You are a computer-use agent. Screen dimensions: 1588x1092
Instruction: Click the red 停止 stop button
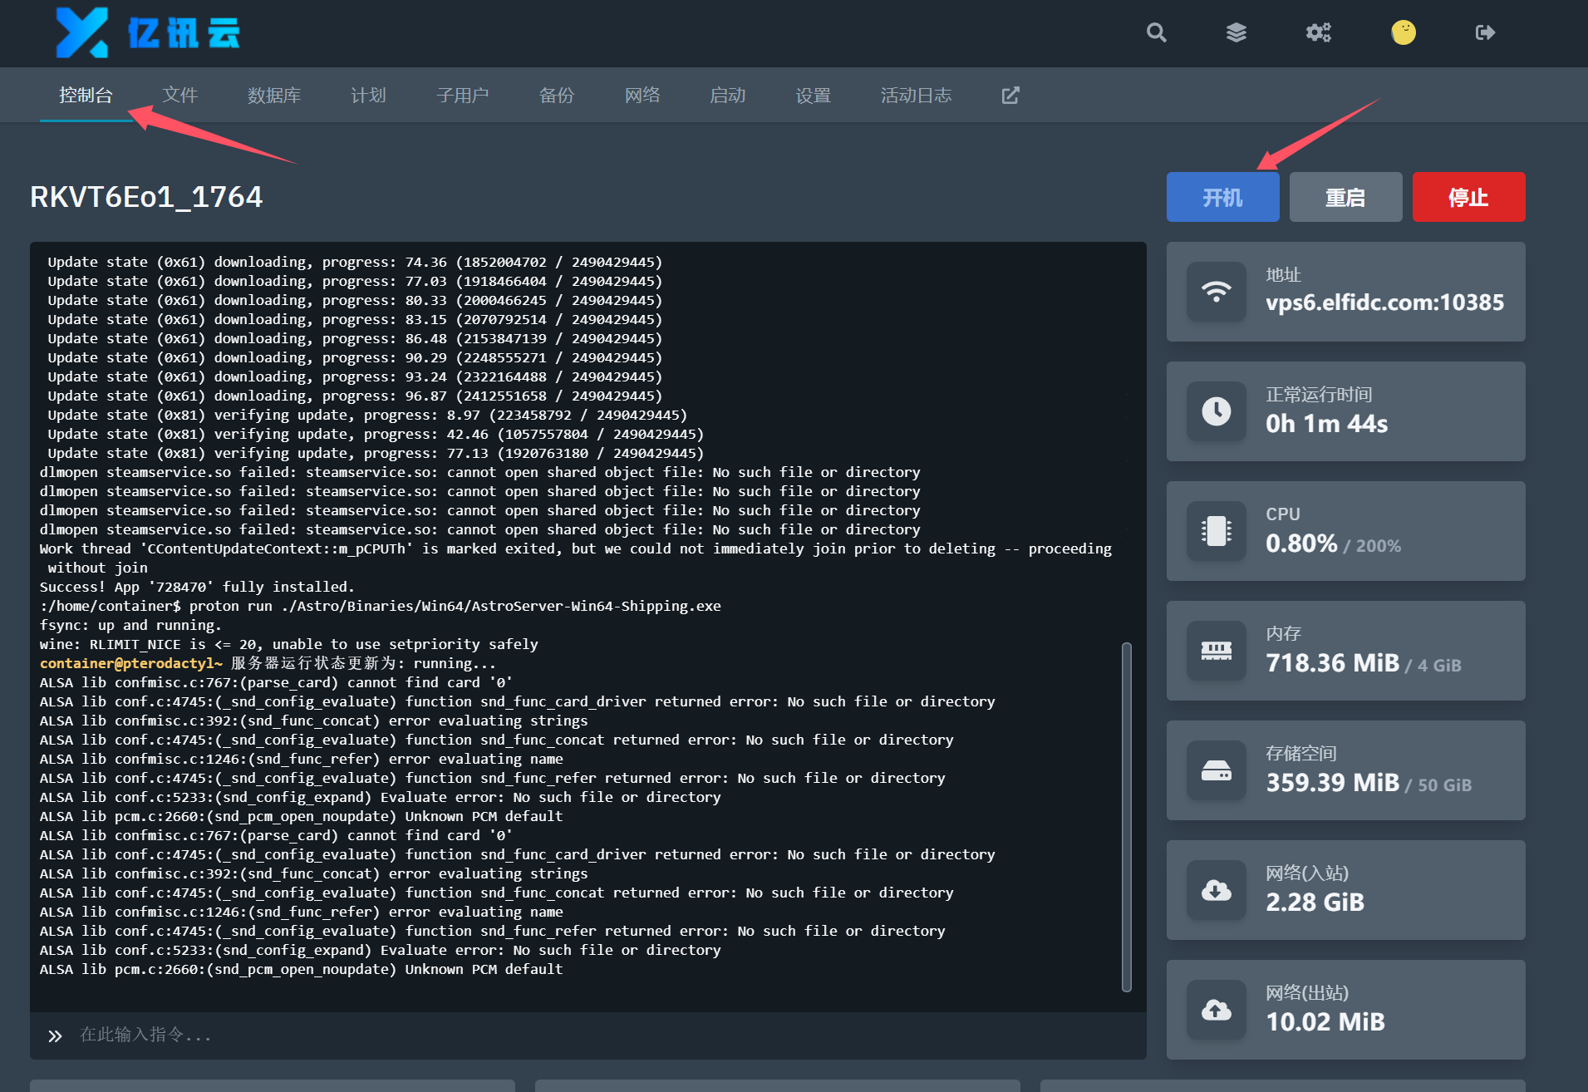point(1468,197)
